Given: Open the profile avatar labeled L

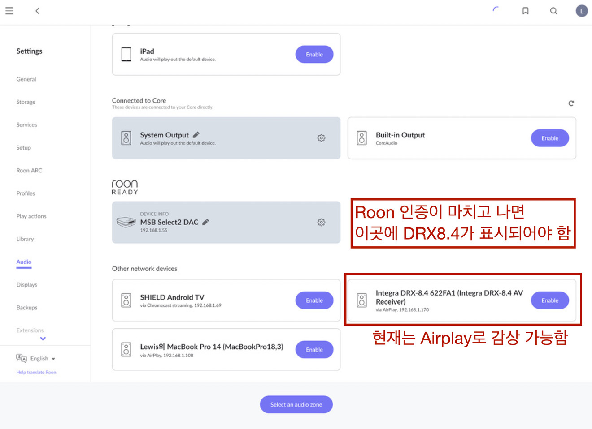Looking at the screenshot, I should (582, 11).
